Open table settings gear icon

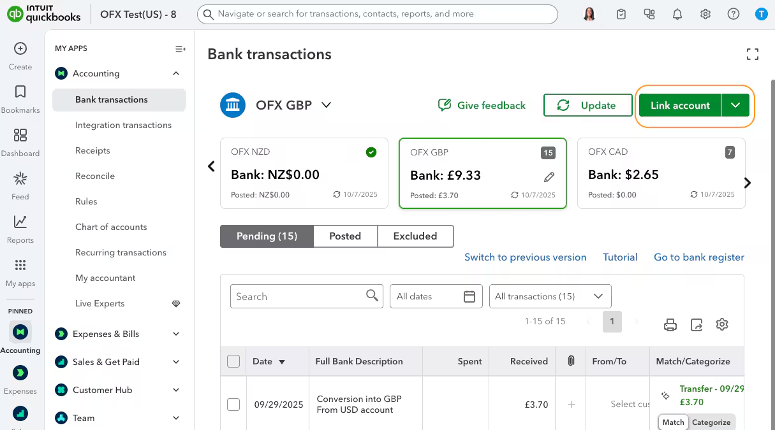click(722, 324)
